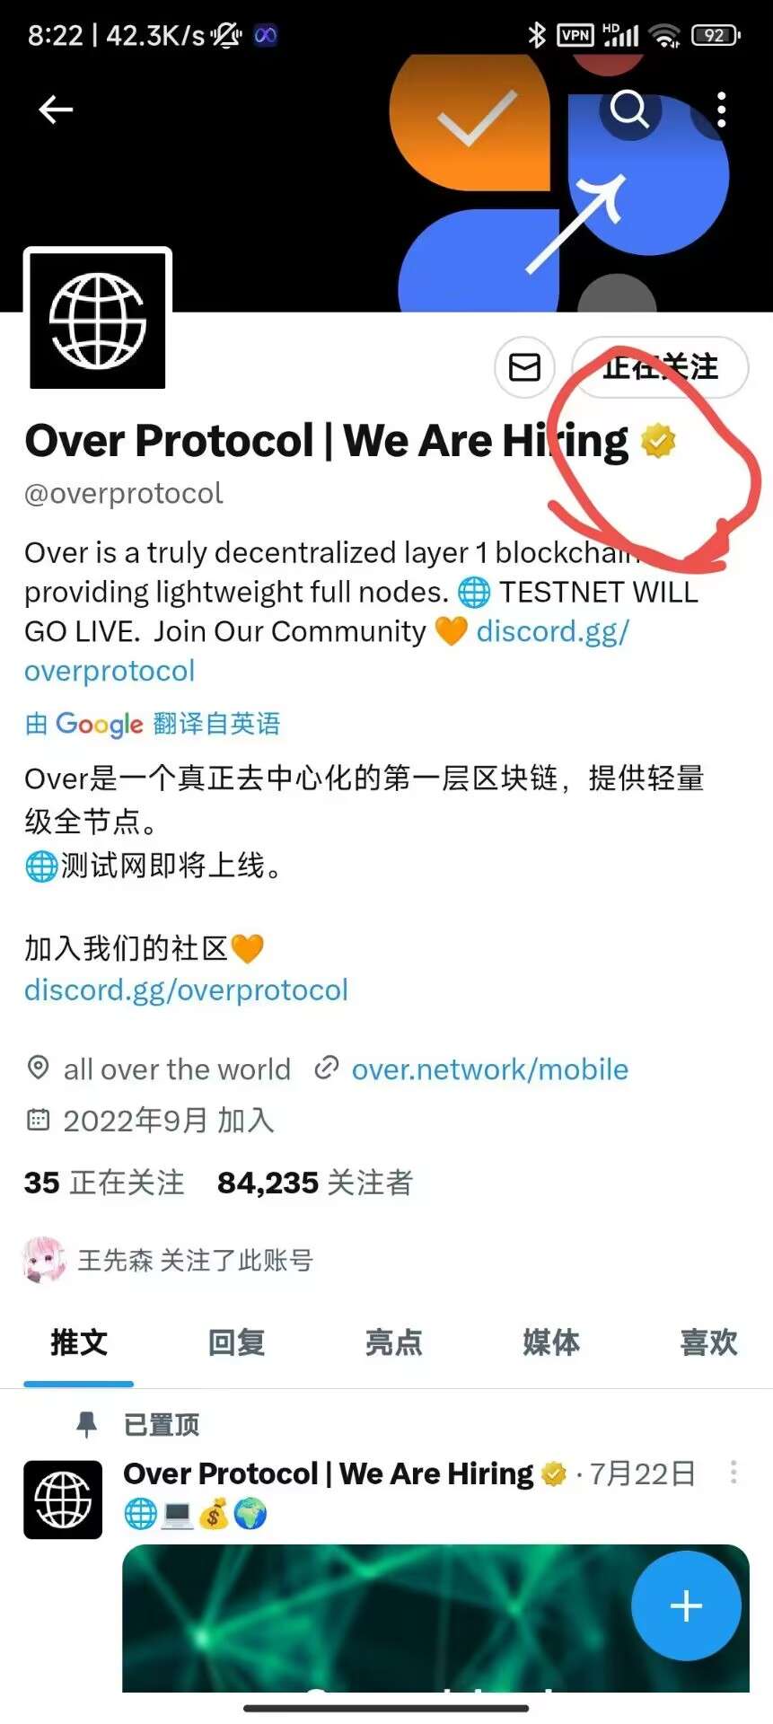The width and height of the screenshot is (773, 1724).
Task: Switch to the 媒体 media tab
Action: tap(551, 1342)
